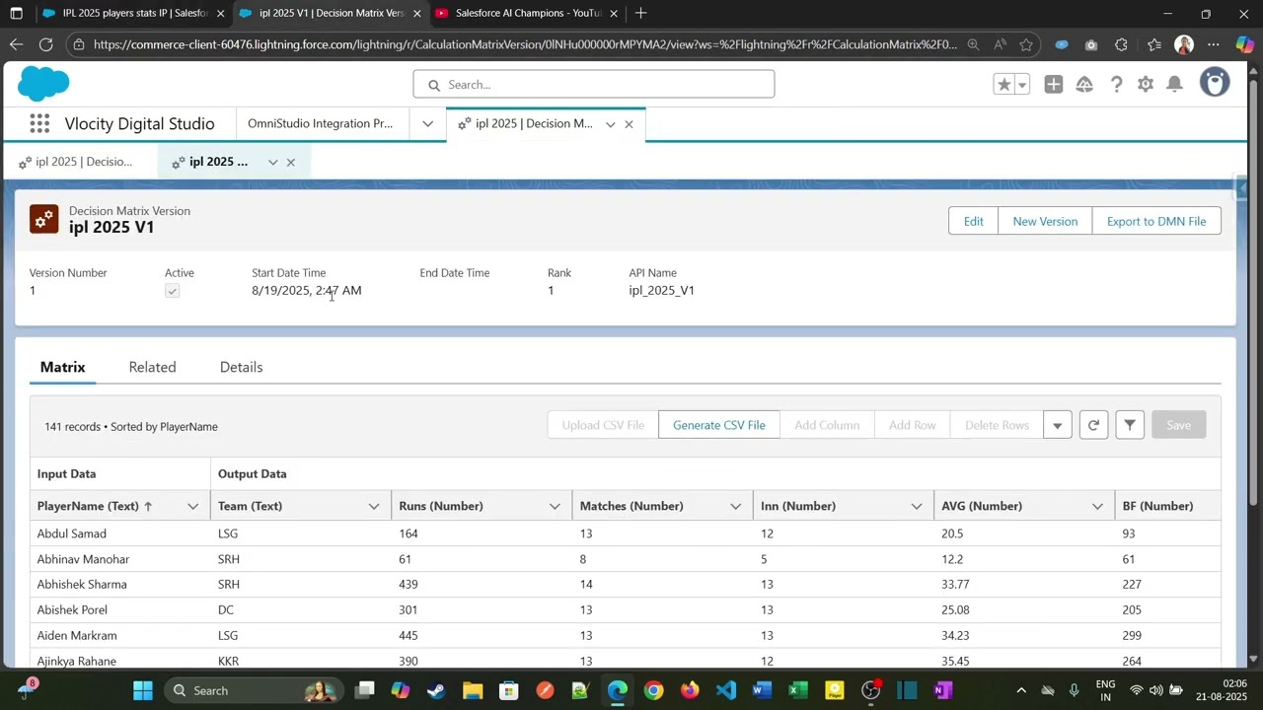Bookmark page with browser star icon

pos(1026,44)
